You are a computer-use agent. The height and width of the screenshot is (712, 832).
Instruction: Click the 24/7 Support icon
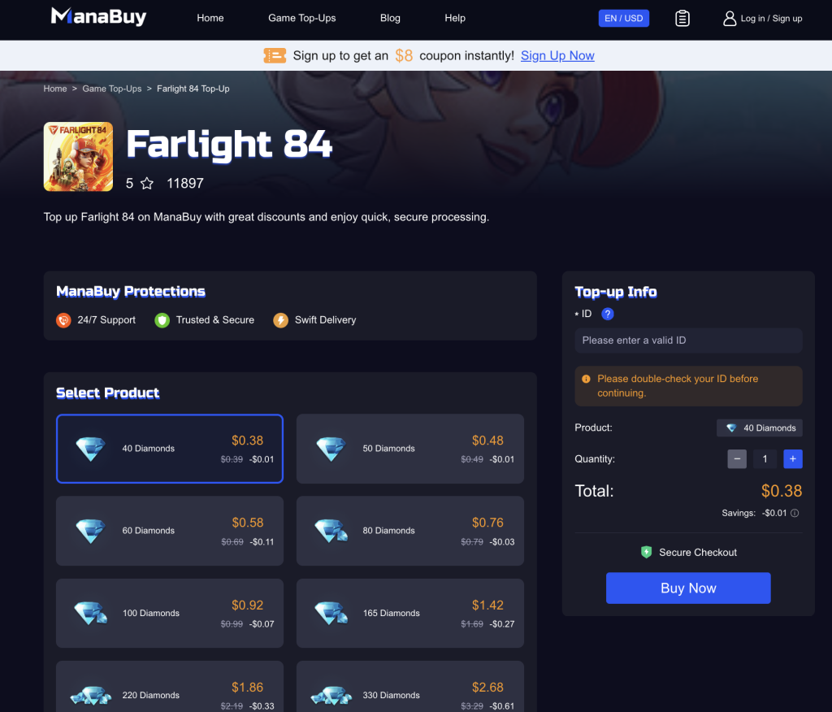click(x=63, y=320)
